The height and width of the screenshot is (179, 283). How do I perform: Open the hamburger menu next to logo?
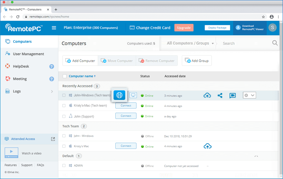tap(54, 28)
